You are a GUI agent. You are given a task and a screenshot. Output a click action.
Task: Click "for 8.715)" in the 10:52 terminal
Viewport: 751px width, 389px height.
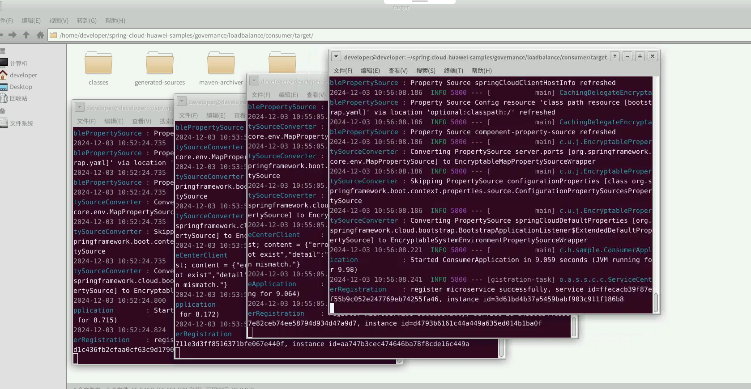coord(97,320)
